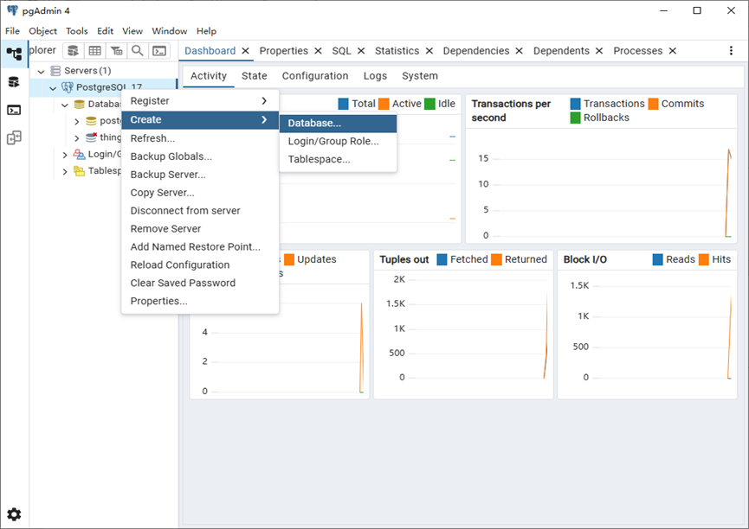Click the Tablespaces folder icon
749x529 pixels.
tap(79, 171)
